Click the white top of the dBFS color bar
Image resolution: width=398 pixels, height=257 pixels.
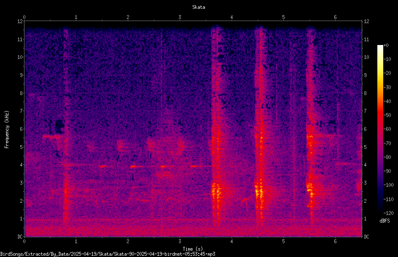380,47
